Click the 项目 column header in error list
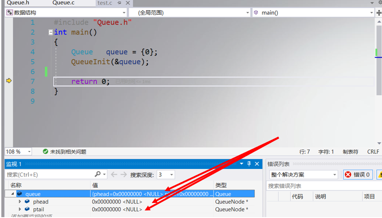 coord(369,196)
